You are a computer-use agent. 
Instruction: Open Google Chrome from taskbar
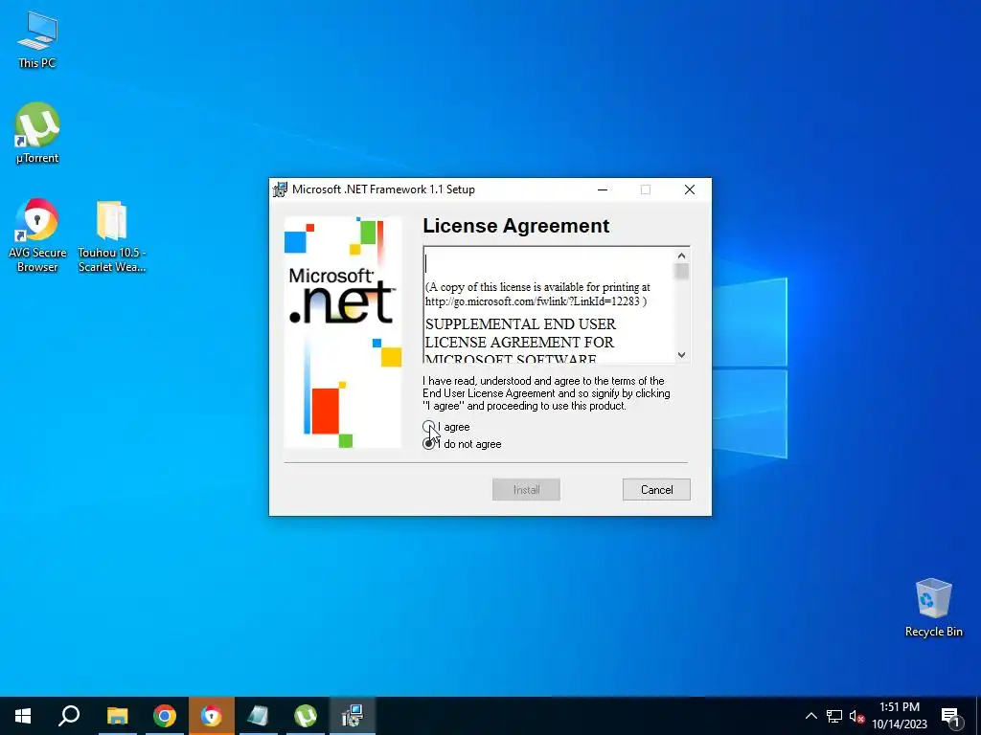165,716
